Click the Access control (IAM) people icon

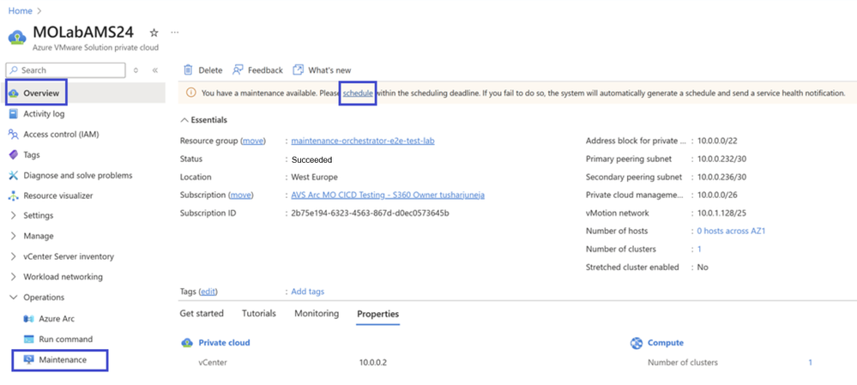tap(14, 135)
